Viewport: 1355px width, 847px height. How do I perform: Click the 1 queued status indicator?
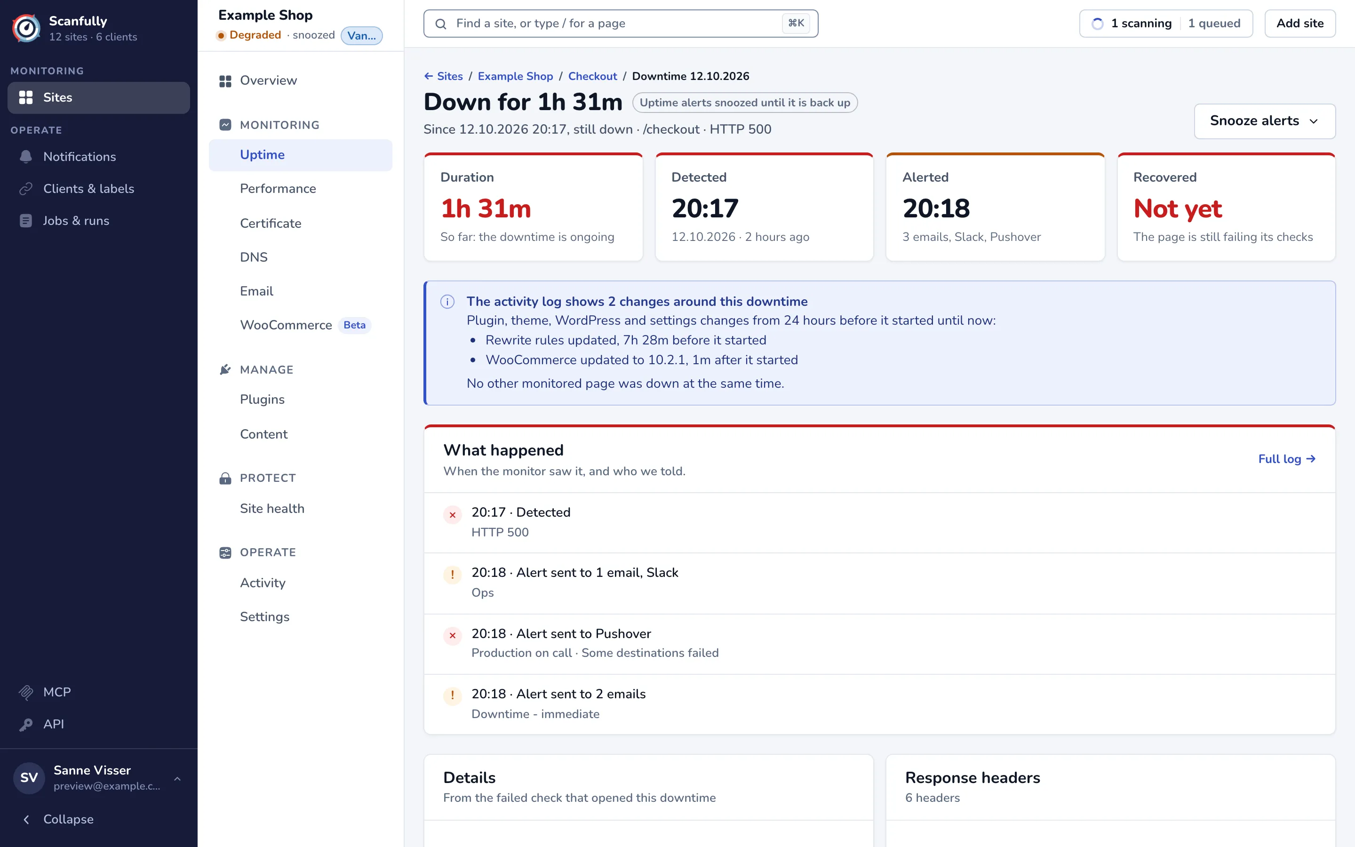click(x=1214, y=24)
